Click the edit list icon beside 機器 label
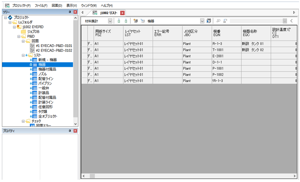300x182 pixels. coord(142,21)
